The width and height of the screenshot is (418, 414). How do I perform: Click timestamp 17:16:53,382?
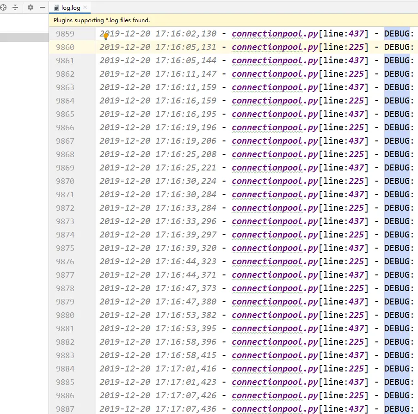pos(186,315)
